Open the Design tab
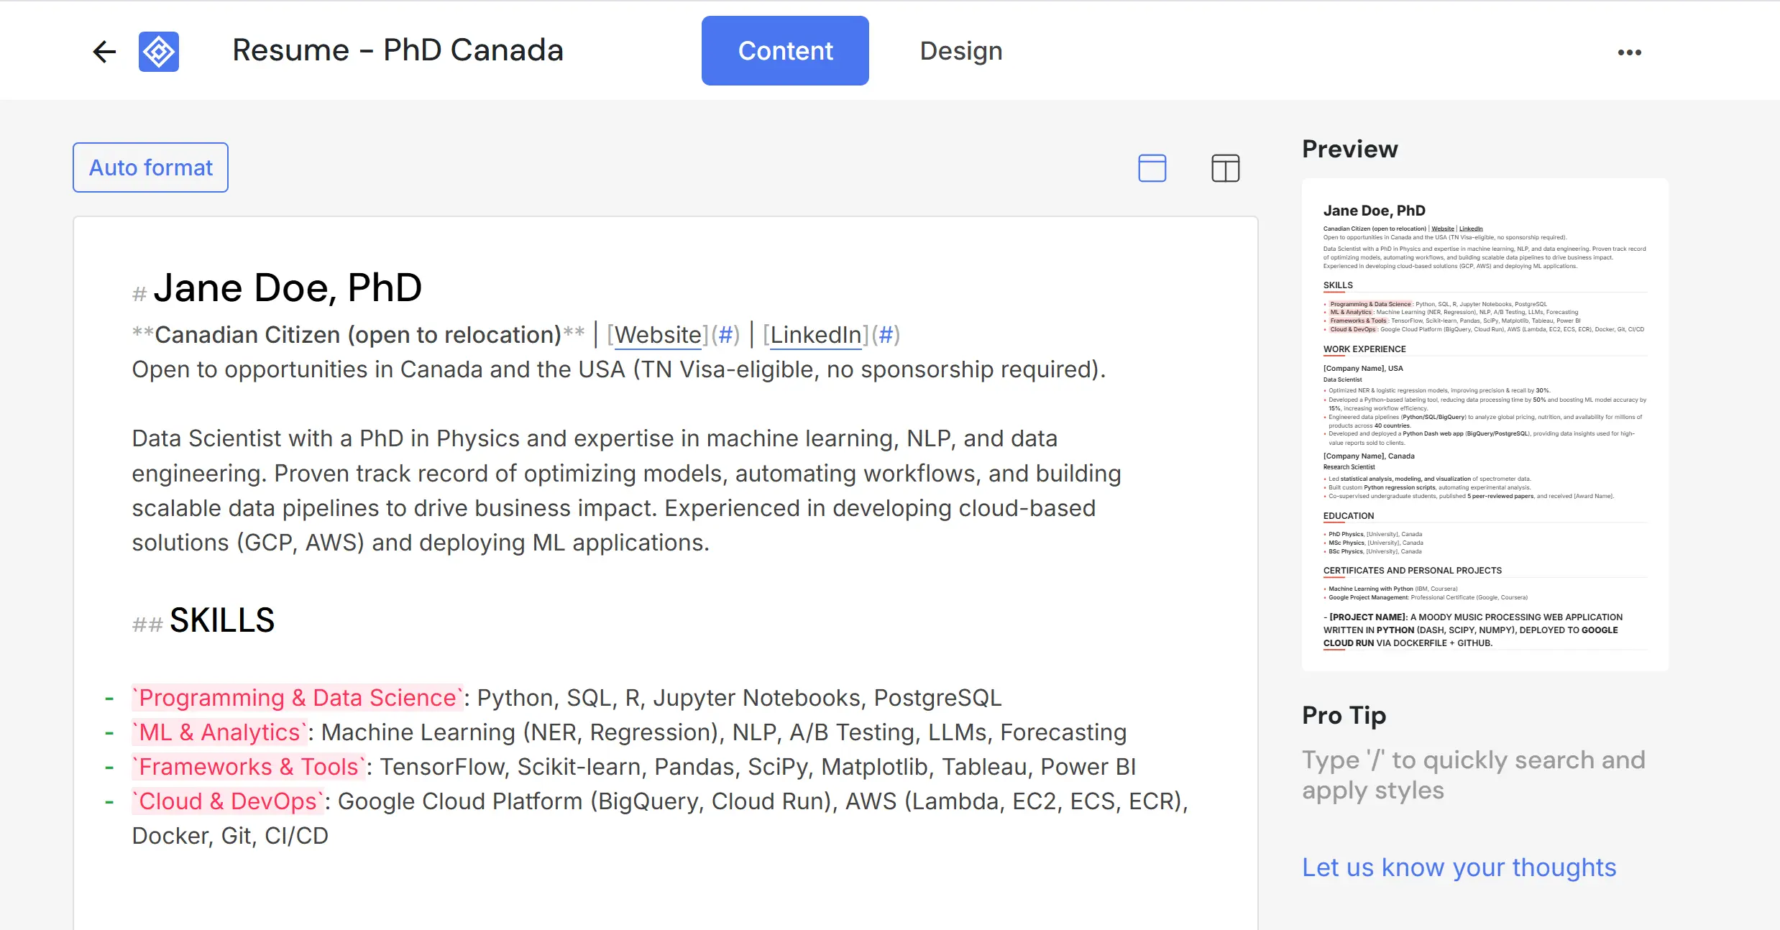 (960, 51)
